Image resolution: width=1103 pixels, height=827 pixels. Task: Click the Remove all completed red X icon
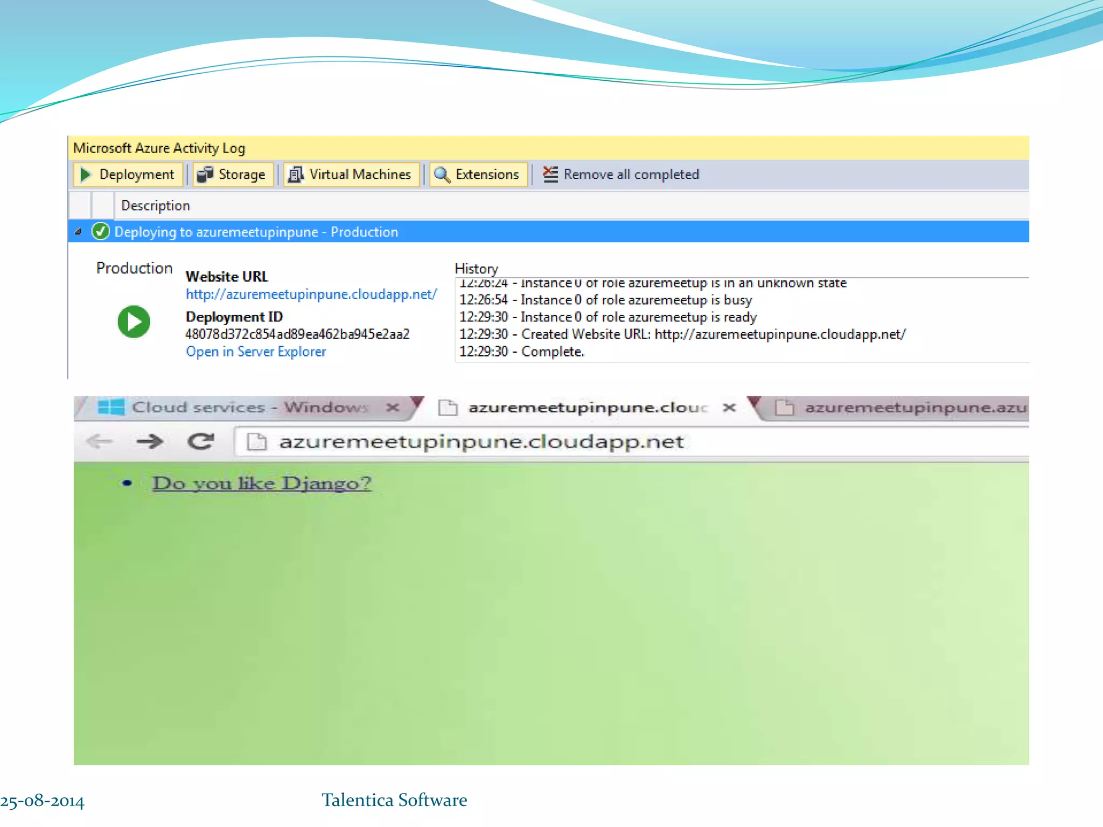[550, 174]
